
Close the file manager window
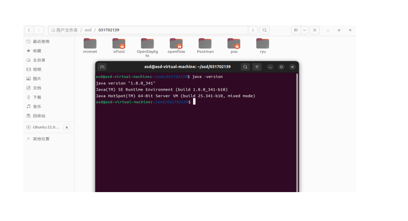point(350,30)
